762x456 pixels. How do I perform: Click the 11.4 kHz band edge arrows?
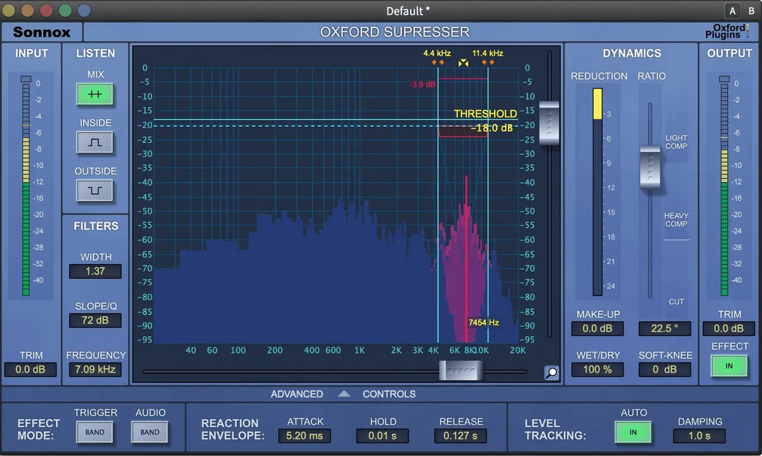(488, 63)
